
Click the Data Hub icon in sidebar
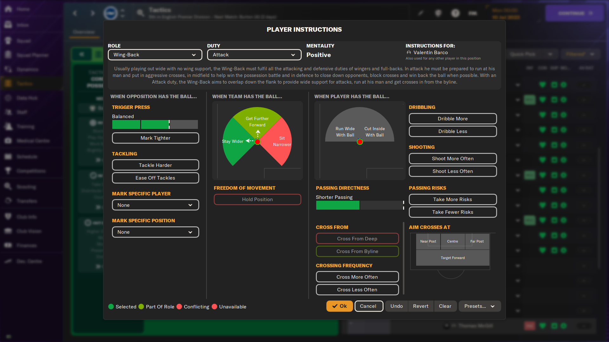click(x=8, y=98)
